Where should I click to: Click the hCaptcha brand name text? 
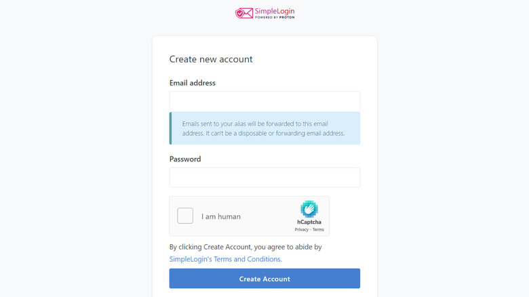click(x=309, y=222)
